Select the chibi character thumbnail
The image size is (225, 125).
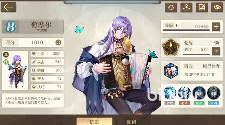pos(15,70)
